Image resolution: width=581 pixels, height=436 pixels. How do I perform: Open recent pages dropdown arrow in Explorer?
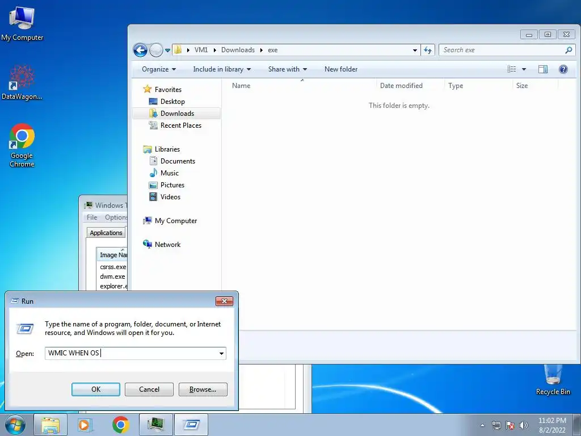(x=167, y=50)
